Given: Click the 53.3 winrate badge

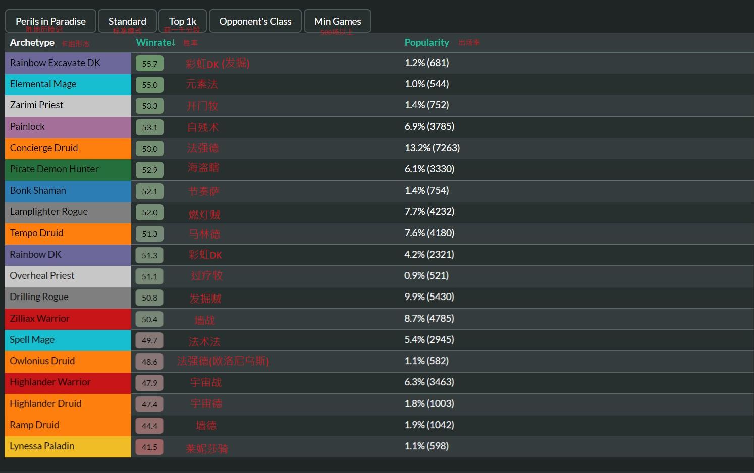Looking at the screenshot, I should [149, 106].
